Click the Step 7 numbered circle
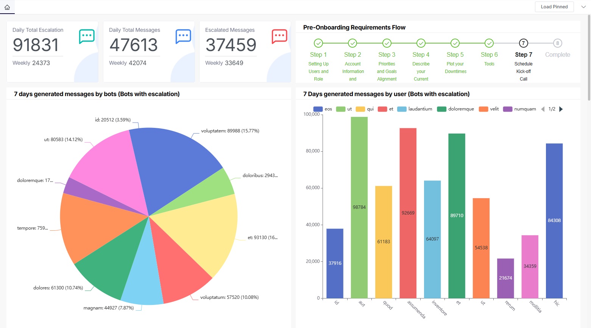The image size is (591, 328). pos(523,43)
